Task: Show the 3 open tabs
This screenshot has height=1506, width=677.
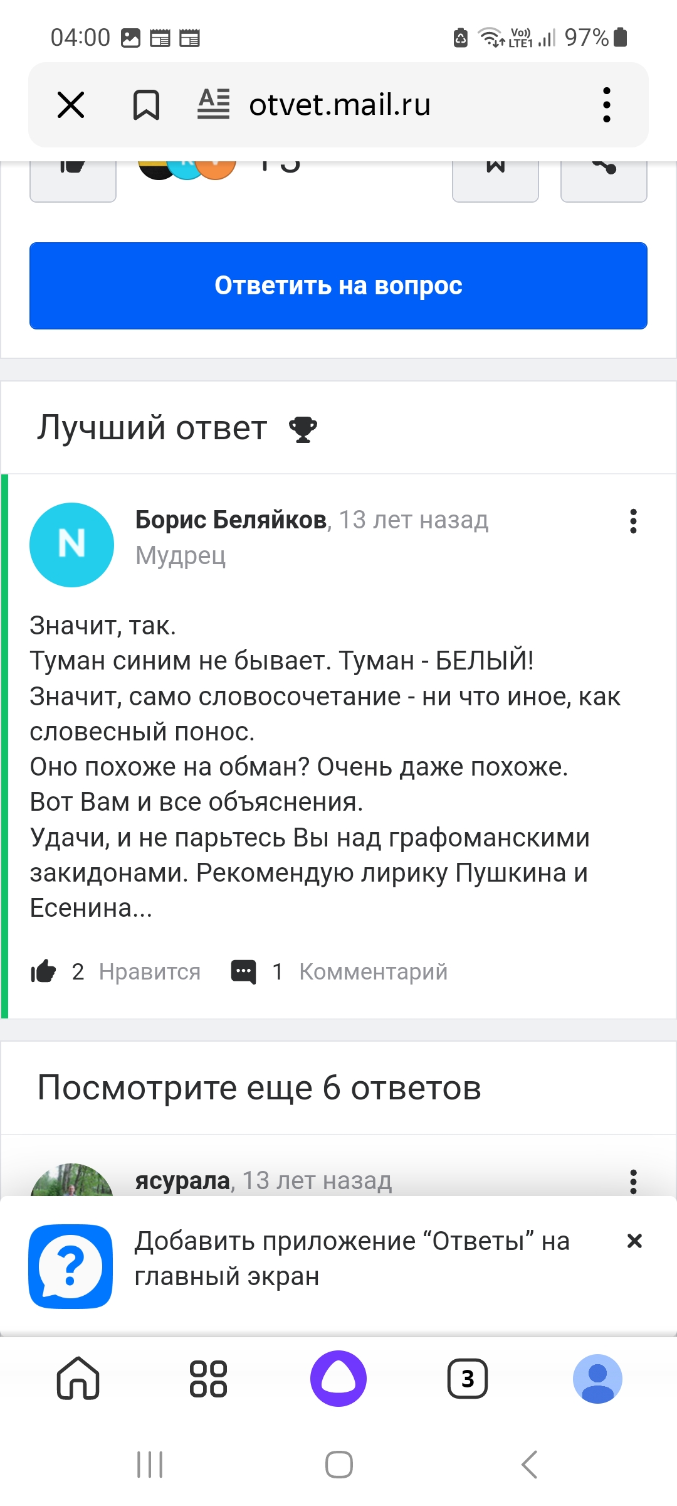Action: tap(468, 1379)
